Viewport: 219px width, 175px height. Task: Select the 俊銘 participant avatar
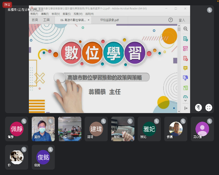coord(43,157)
